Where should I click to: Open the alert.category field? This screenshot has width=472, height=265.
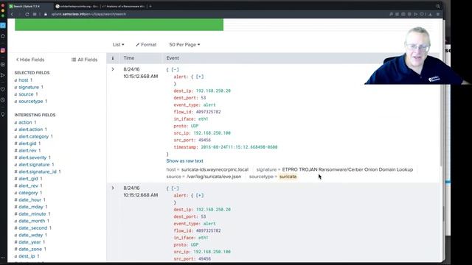coord(33,136)
